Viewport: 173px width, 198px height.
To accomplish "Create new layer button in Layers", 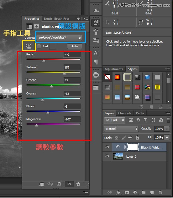I will click(152, 193).
